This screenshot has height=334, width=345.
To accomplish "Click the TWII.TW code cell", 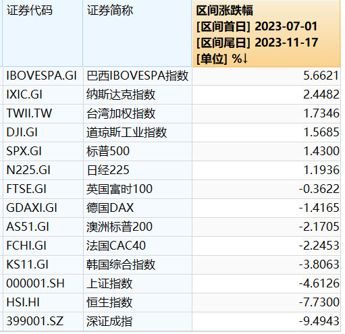I will point(43,113).
